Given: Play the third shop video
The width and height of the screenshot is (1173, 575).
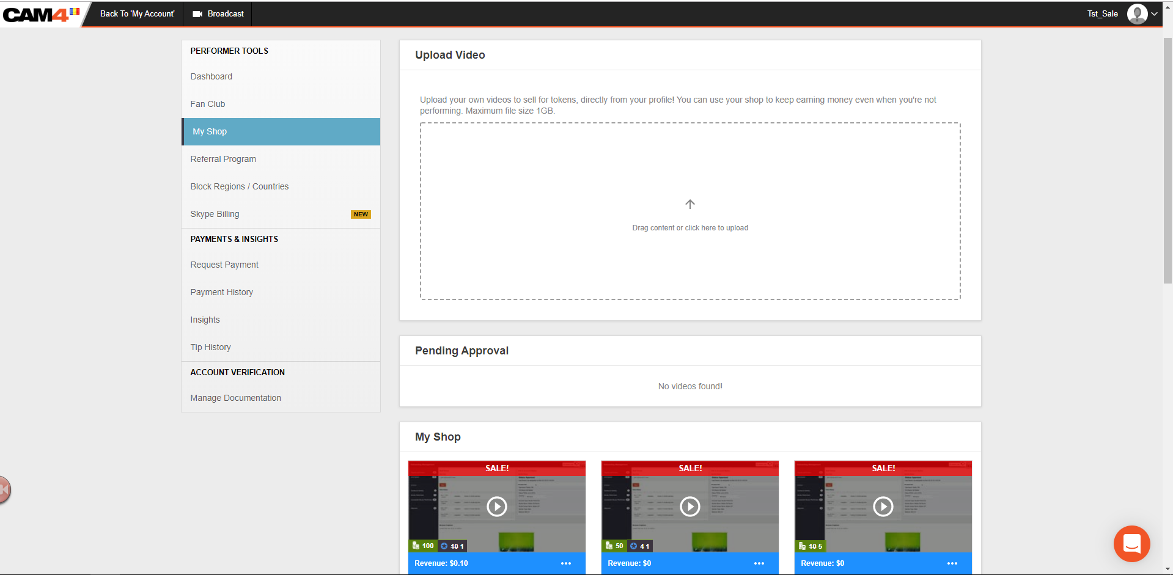Looking at the screenshot, I should [x=883, y=507].
